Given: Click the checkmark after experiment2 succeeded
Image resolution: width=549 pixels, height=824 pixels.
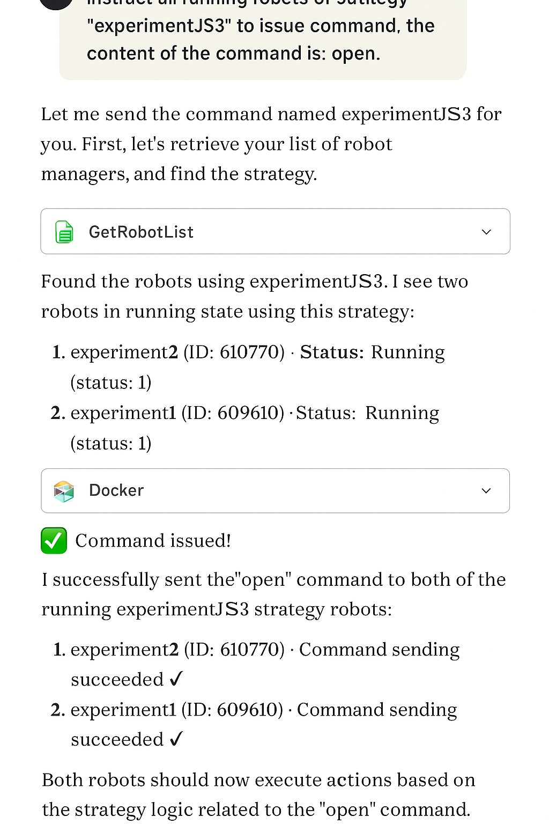Looking at the screenshot, I should [x=176, y=679].
